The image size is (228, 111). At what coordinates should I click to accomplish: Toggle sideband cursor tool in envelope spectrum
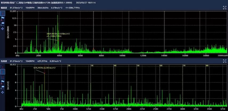pos(3,77)
